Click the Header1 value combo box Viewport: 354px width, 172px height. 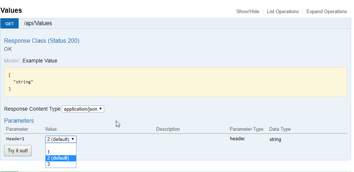coord(61,139)
